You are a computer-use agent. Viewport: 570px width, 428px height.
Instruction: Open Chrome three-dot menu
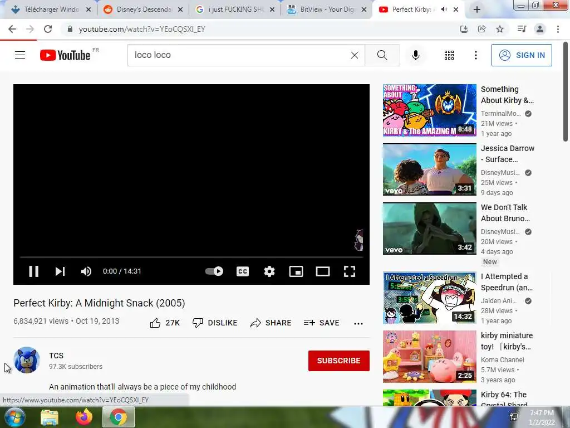point(558,29)
